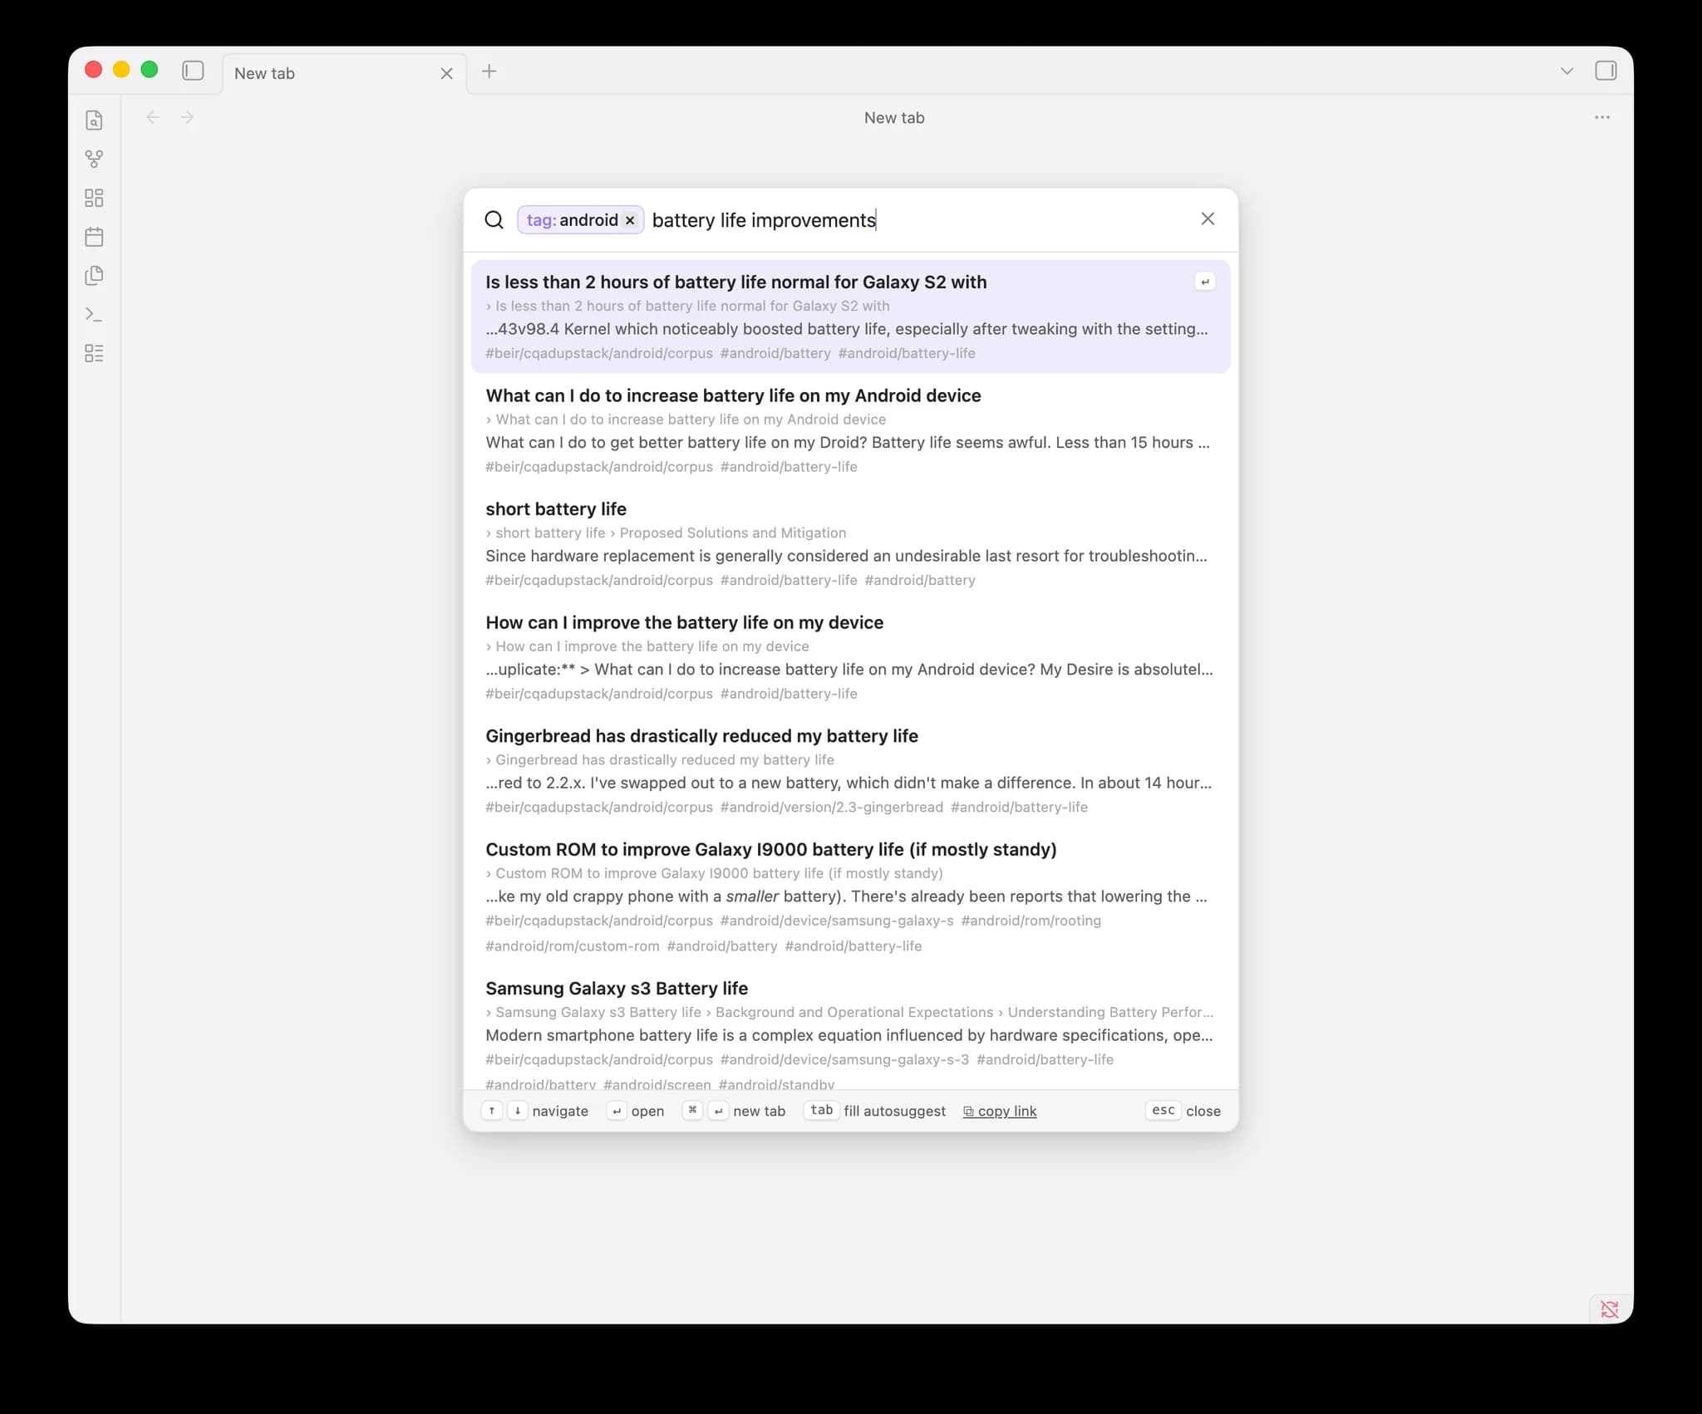Open result 'Samsung Galaxy s3 Battery life'
This screenshot has width=1702, height=1414.
(850, 1029)
